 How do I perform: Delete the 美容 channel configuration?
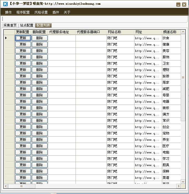(40, 51)
